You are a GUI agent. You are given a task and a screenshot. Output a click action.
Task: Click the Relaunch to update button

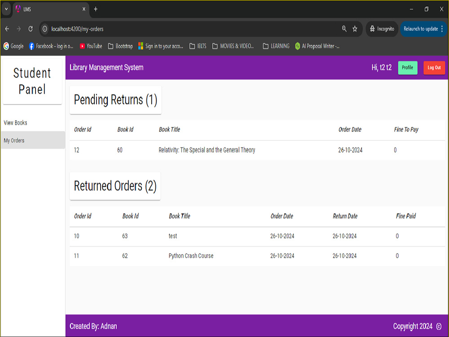(x=421, y=29)
